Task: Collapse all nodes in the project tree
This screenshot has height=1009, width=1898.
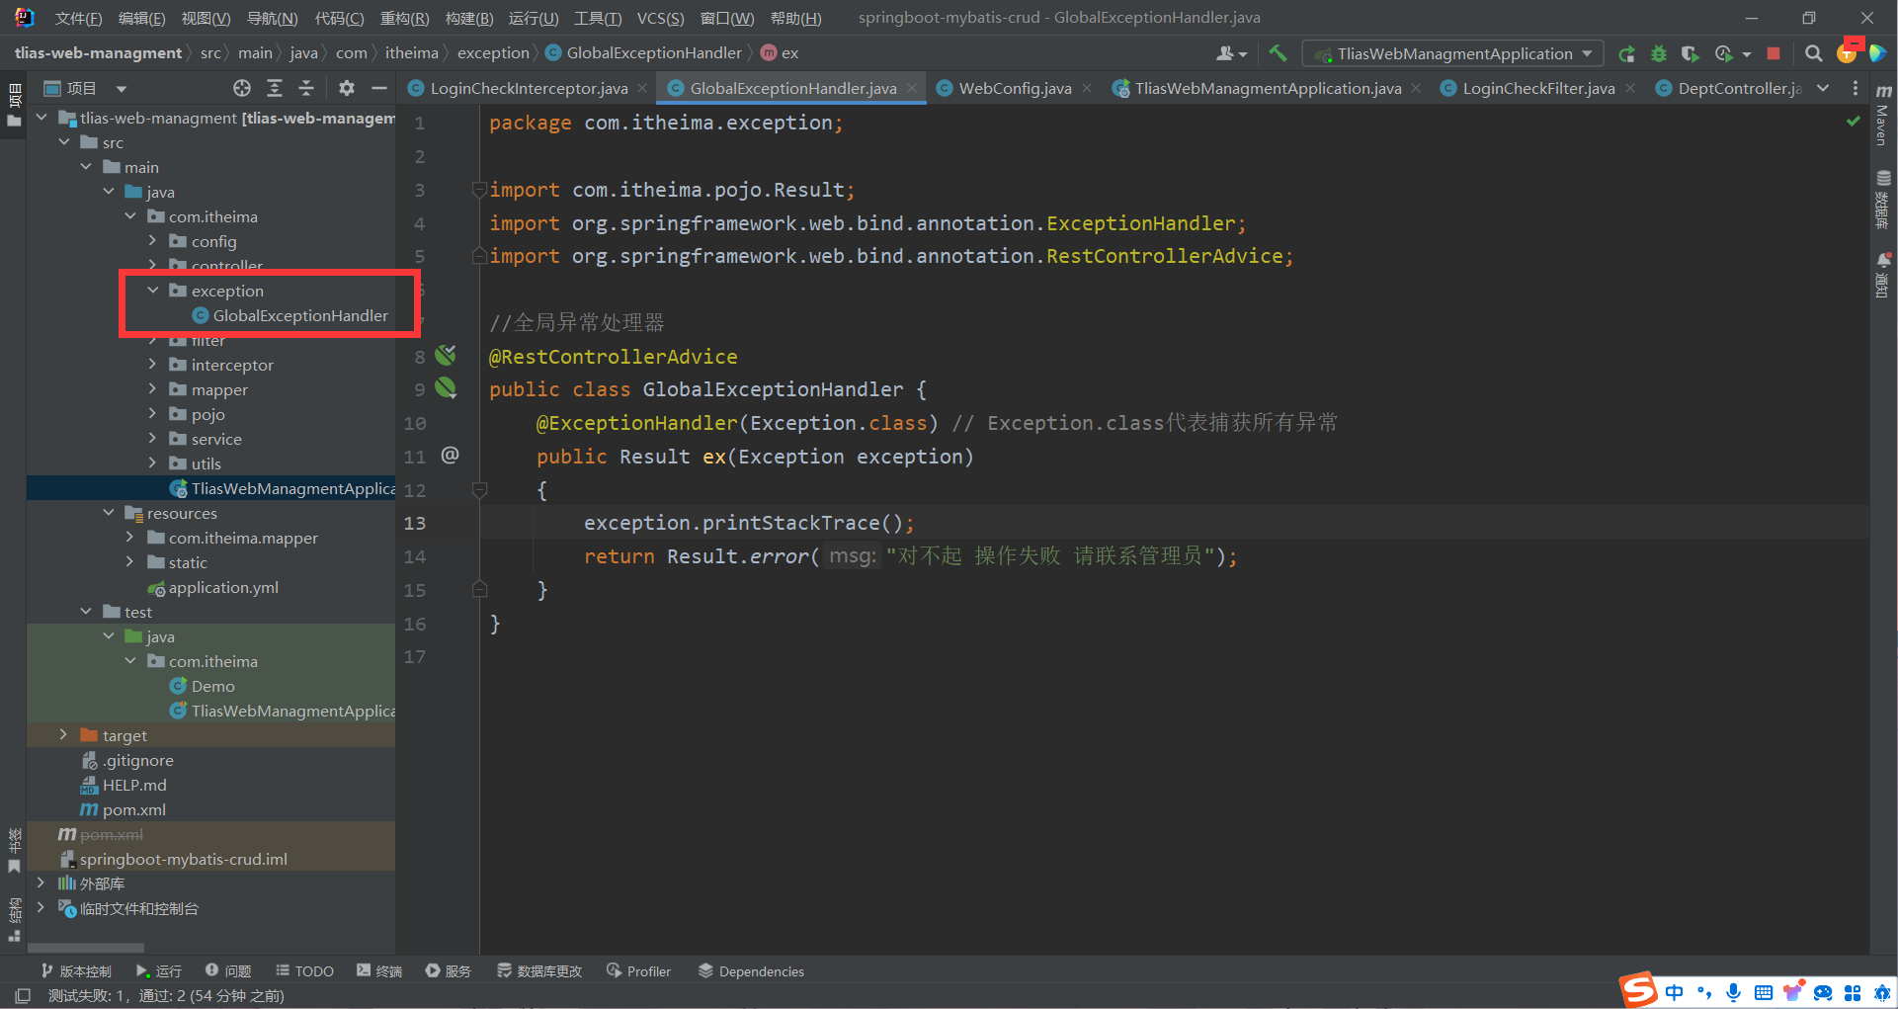Action: [306, 88]
